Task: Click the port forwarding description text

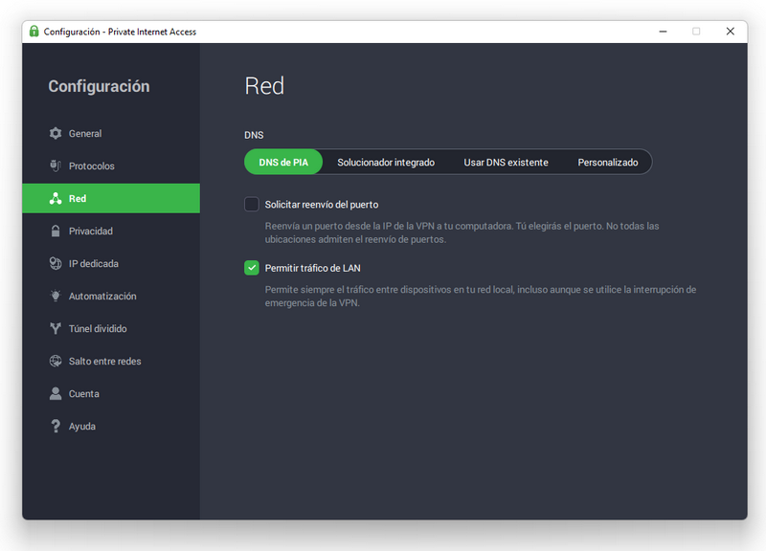Action: (462, 232)
